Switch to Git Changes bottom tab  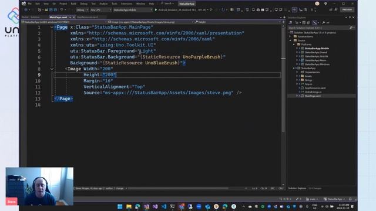315,188
